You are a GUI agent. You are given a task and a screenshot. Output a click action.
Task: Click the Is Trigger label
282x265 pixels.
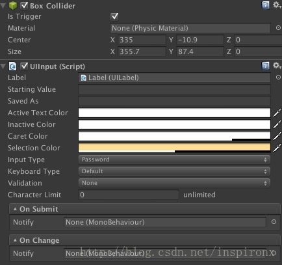tap(25, 16)
